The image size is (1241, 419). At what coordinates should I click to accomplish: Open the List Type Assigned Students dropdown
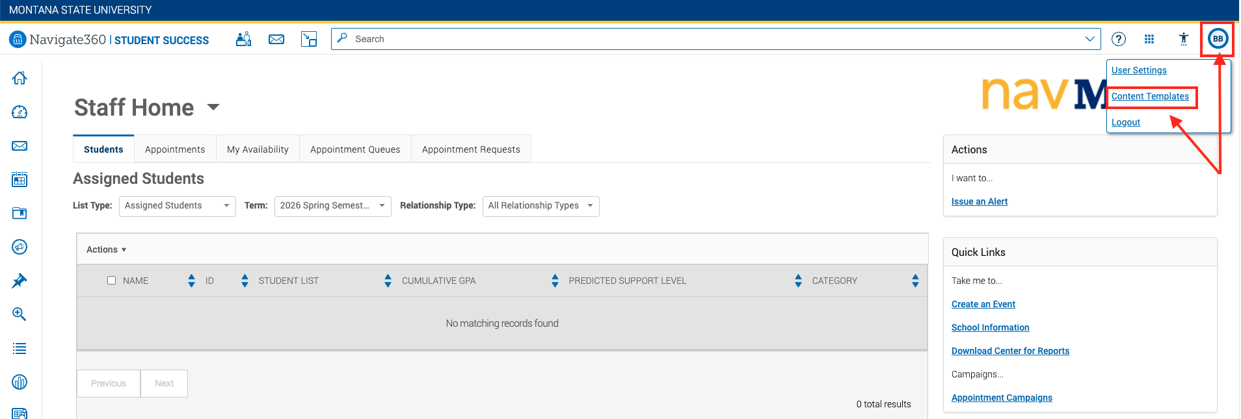click(177, 206)
